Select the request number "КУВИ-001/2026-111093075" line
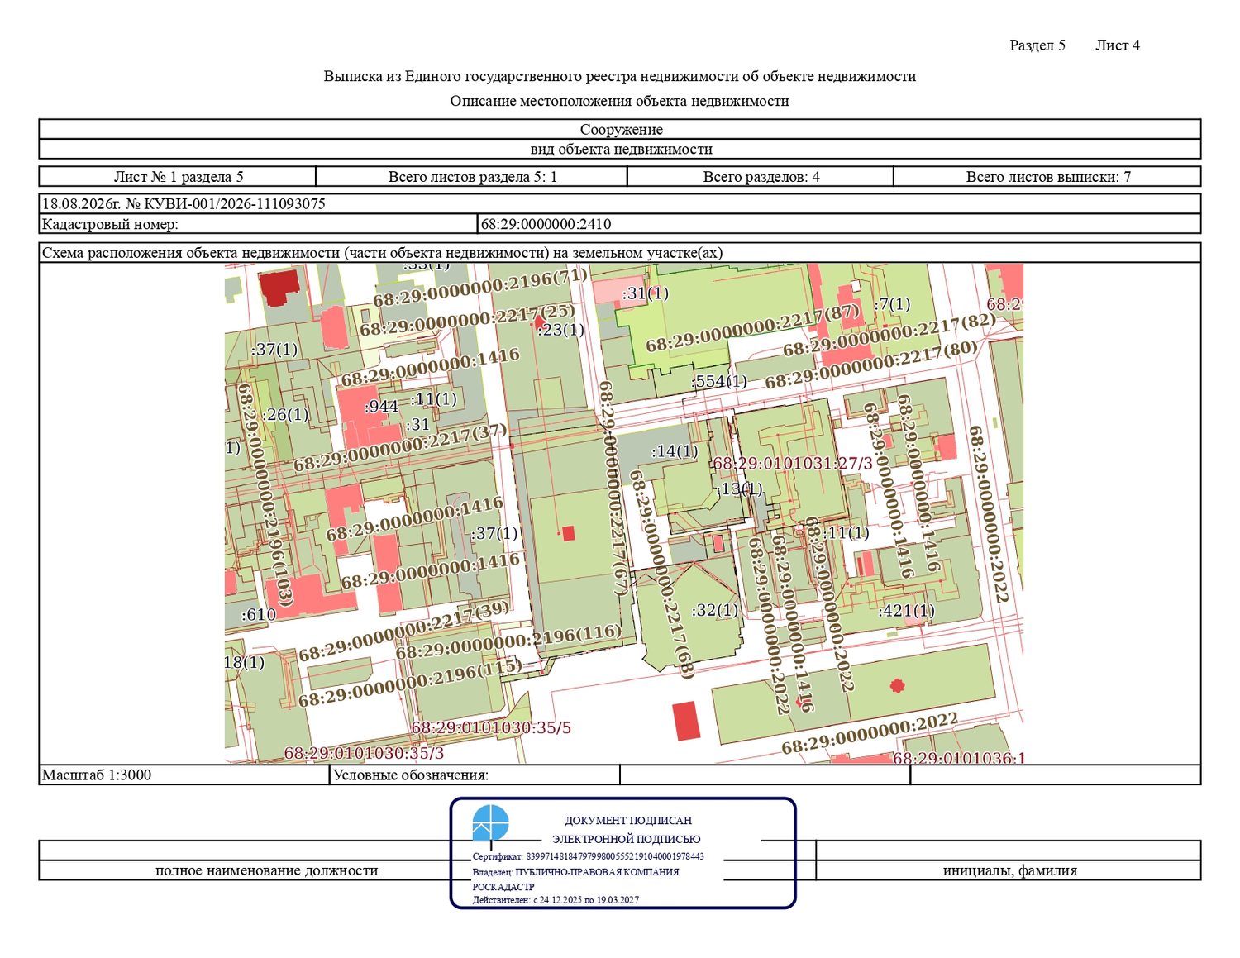 coord(620,204)
